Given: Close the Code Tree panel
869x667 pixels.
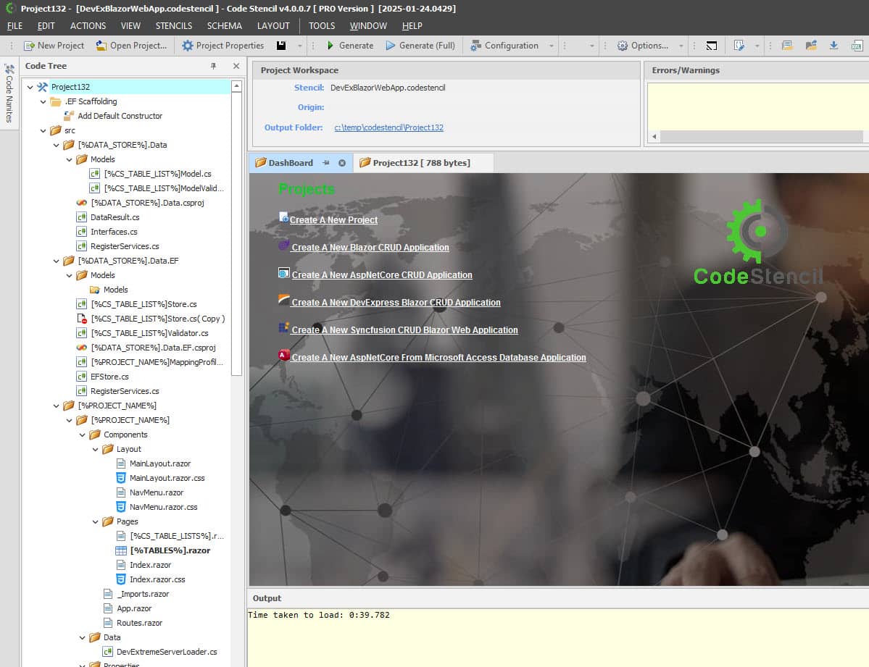Looking at the screenshot, I should pos(236,66).
